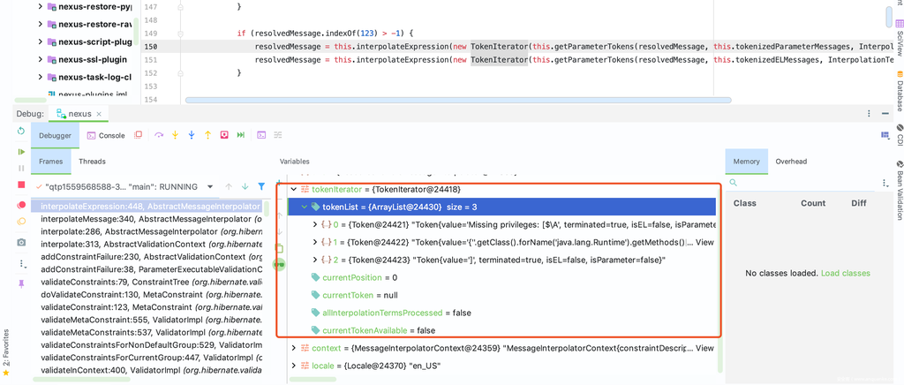This screenshot has height=385, width=904.
Task: Click the Step Into arrow icon
Action: point(176,135)
